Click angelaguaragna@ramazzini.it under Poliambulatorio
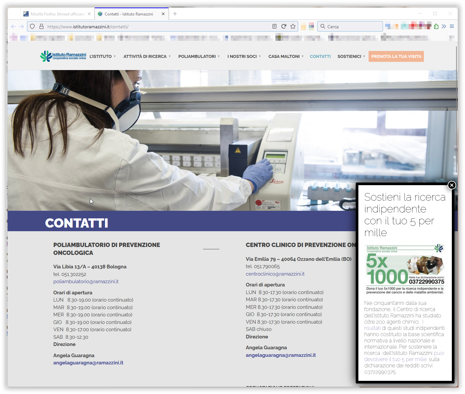The image size is (465, 394). point(88,363)
